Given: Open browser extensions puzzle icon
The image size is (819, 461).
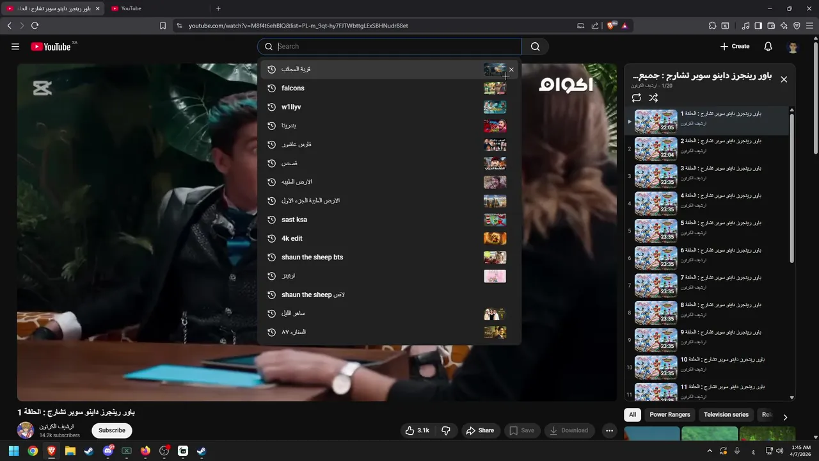Looking at the screenshot, I should point(712,26).
